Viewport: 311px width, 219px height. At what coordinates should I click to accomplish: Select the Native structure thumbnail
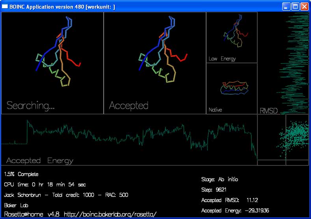[232, 88]
